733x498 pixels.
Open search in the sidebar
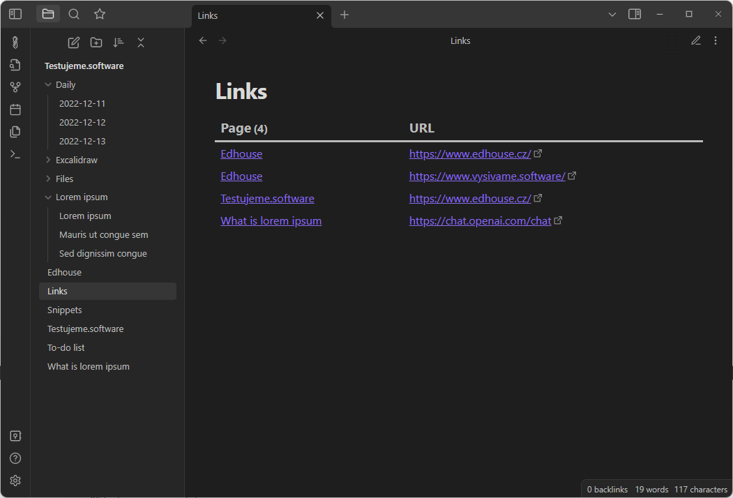tap(73, 13)
